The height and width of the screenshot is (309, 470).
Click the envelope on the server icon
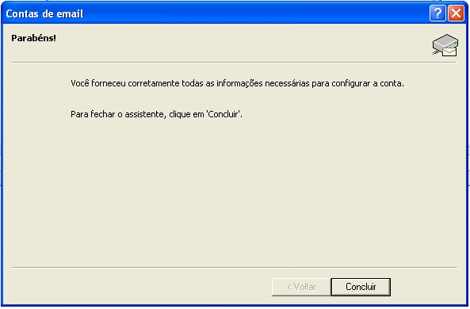449,51
